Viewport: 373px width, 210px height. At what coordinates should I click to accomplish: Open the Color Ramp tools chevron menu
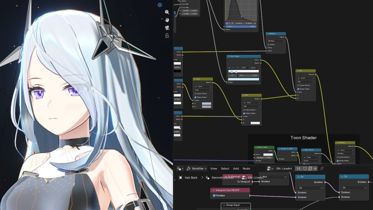pyautogui.click(x=237, y=68)
